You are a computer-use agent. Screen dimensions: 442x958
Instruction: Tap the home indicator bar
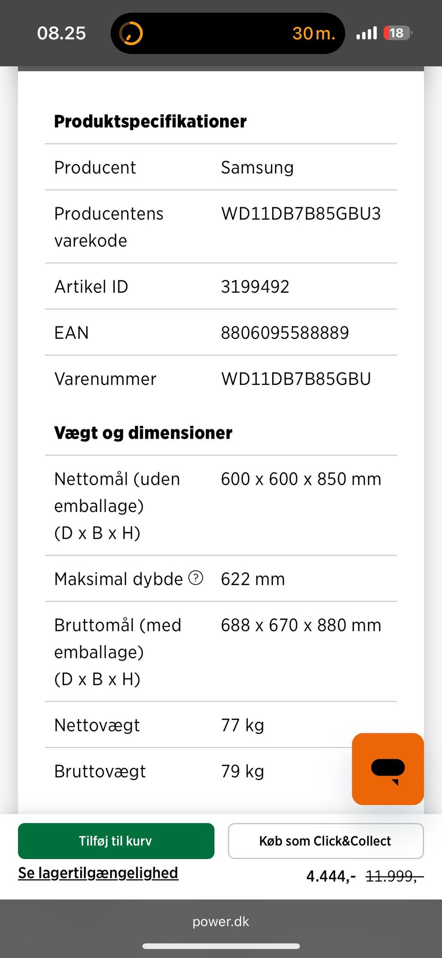[221, 946]
